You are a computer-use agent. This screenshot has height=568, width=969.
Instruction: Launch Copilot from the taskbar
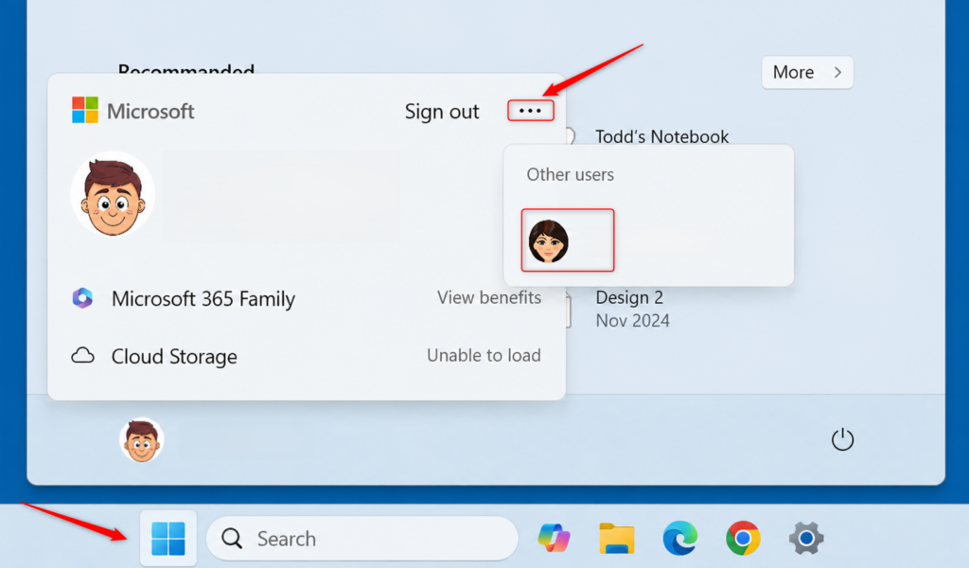(555, 538)
